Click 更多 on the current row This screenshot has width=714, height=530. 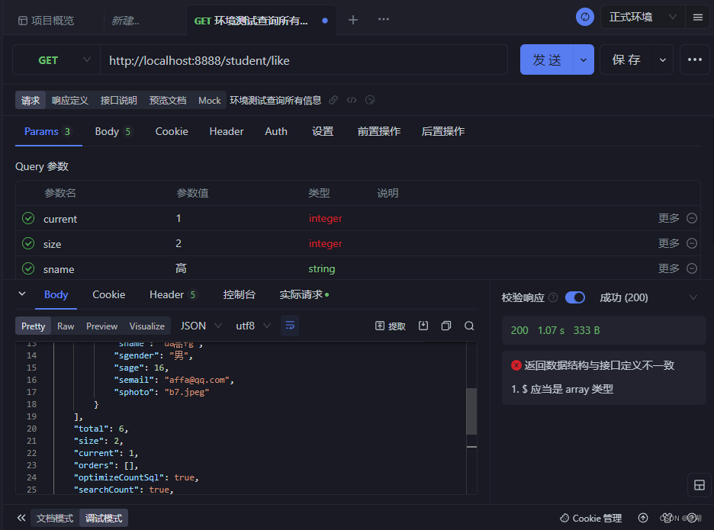(x=668, y=219)
